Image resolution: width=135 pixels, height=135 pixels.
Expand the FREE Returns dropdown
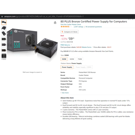coord(71,45)
